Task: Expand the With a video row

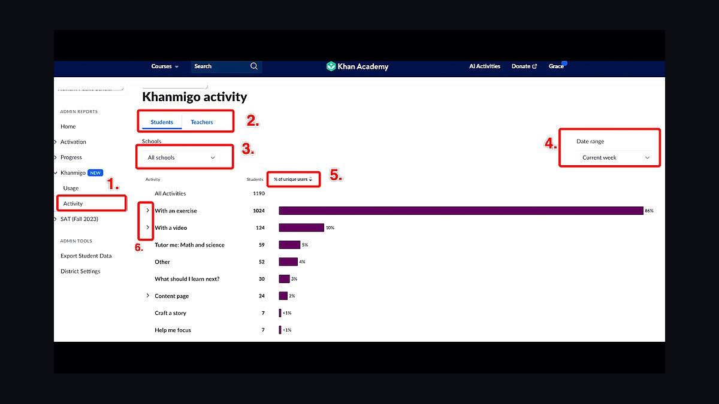Action: tap(148, 227)
